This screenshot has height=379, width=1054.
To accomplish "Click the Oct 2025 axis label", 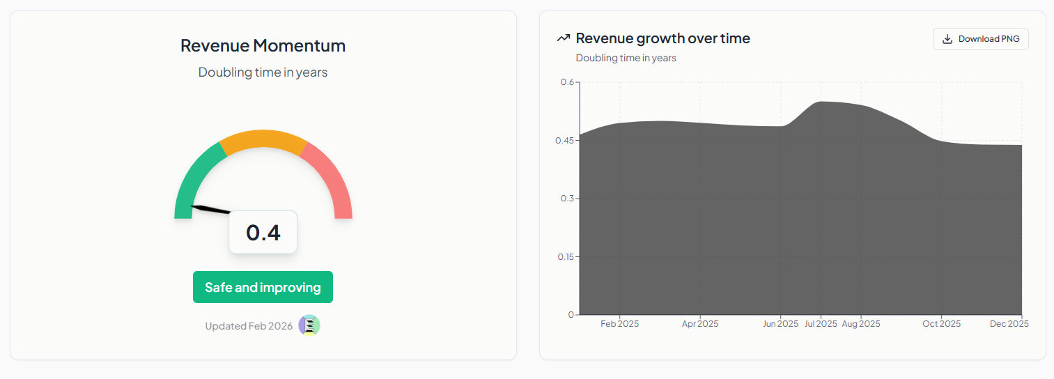I will [942, 324].
